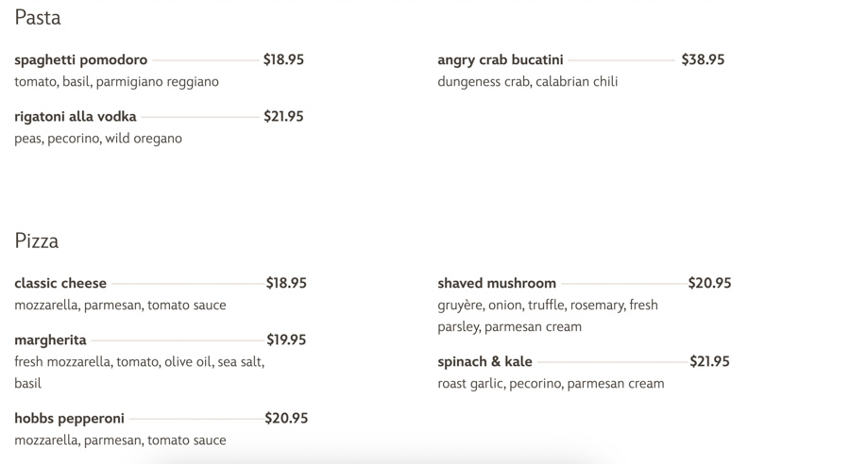Click the $20.95 hobbs pepperoni price
This screenshot has height=464, width=850.
tap(286, 418)
